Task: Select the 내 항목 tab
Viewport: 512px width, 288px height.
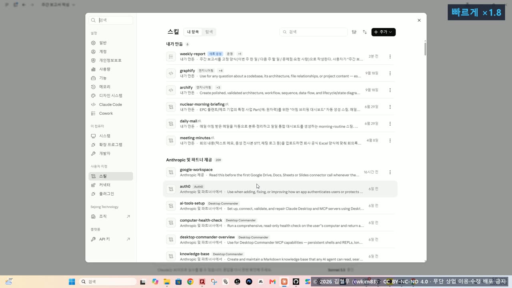Action: (x=193, y=32)
